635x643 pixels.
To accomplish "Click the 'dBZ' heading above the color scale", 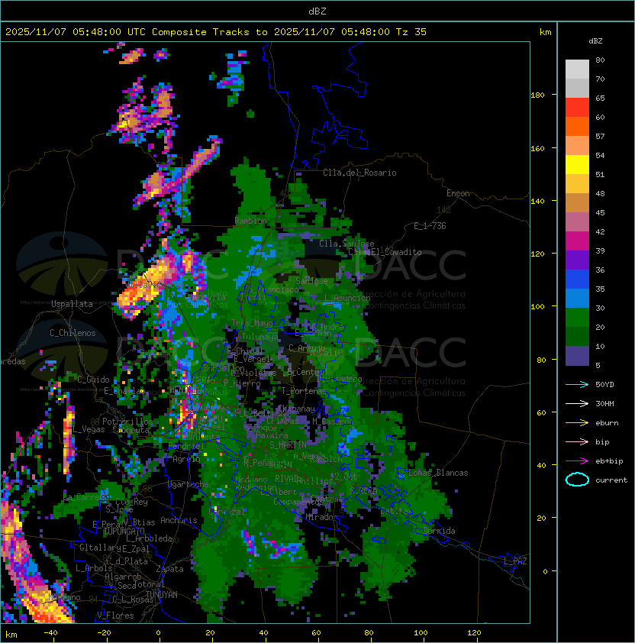I will [595, 41].
